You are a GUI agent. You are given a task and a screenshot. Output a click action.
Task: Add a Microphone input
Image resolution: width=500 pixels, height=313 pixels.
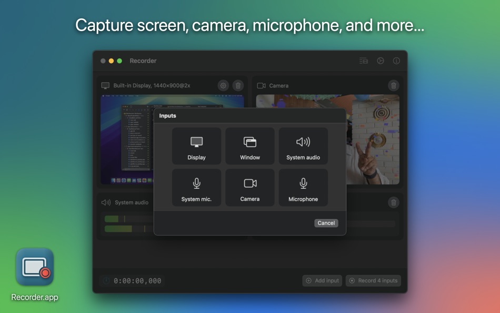click(x=303, y=188)
